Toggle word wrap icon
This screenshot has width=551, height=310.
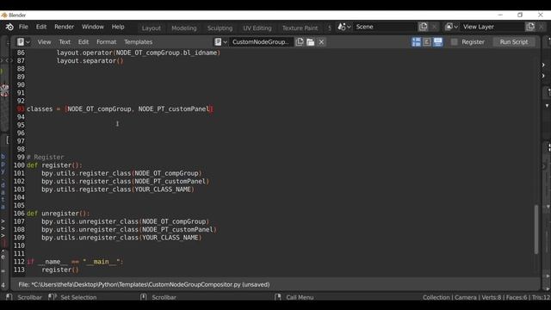[x=427, y=42]
